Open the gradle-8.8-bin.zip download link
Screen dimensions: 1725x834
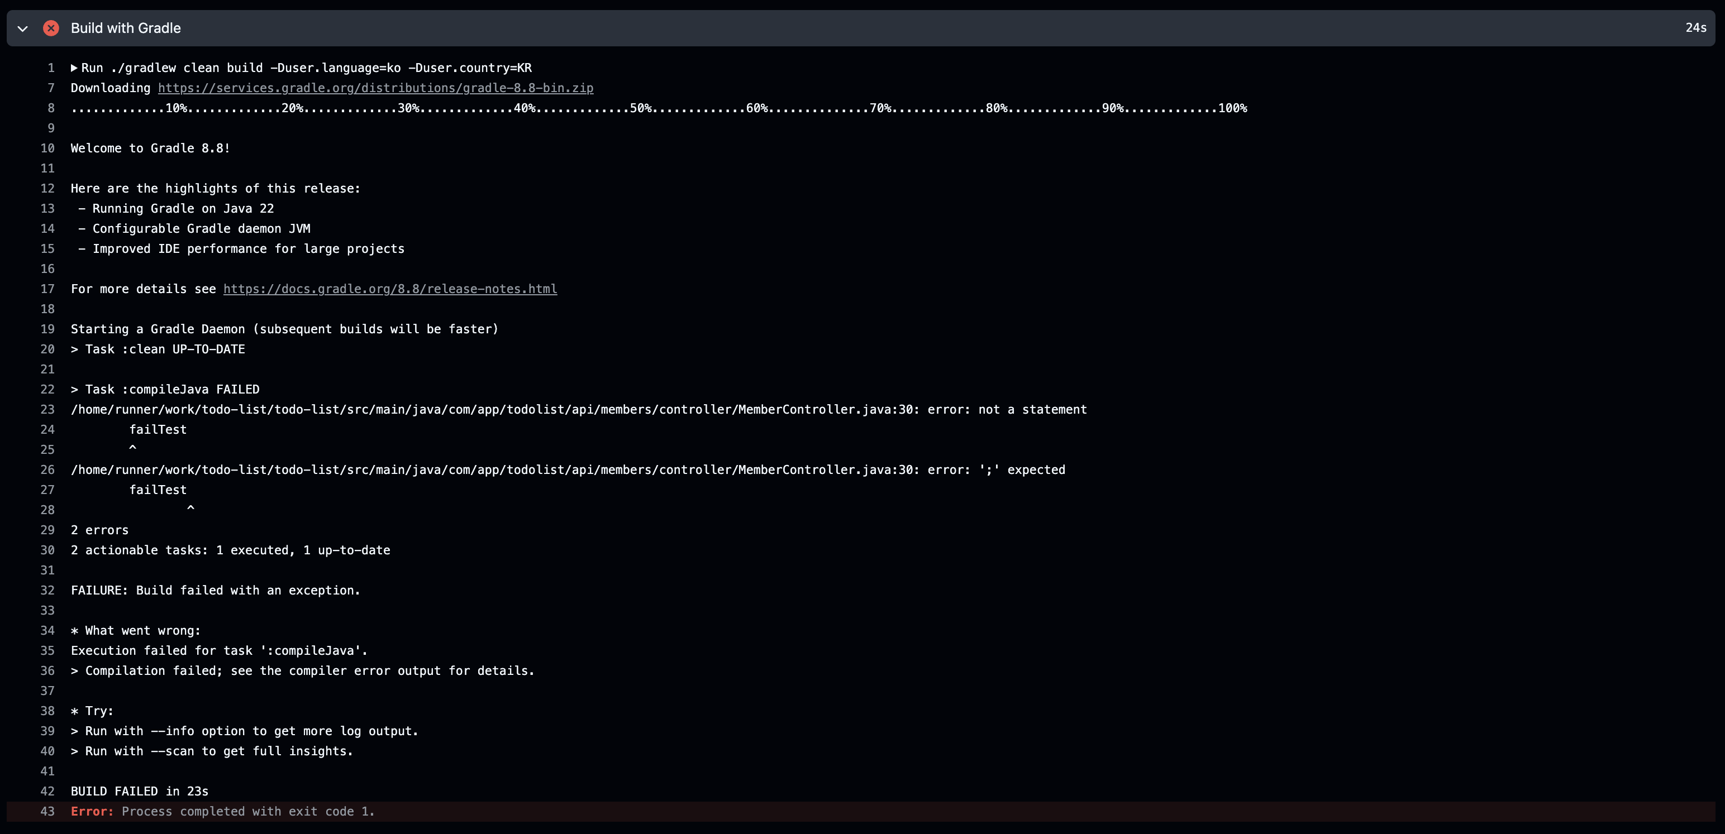[x=375, y=88]
